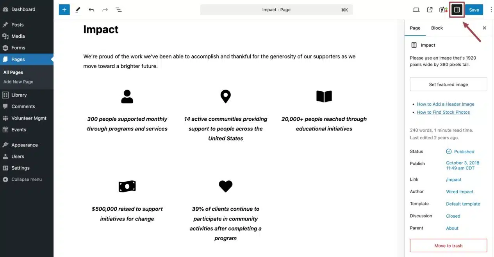Click the Undo arrow icon
This screenshot has width=494, height=257.
click(x=91, y=10)
